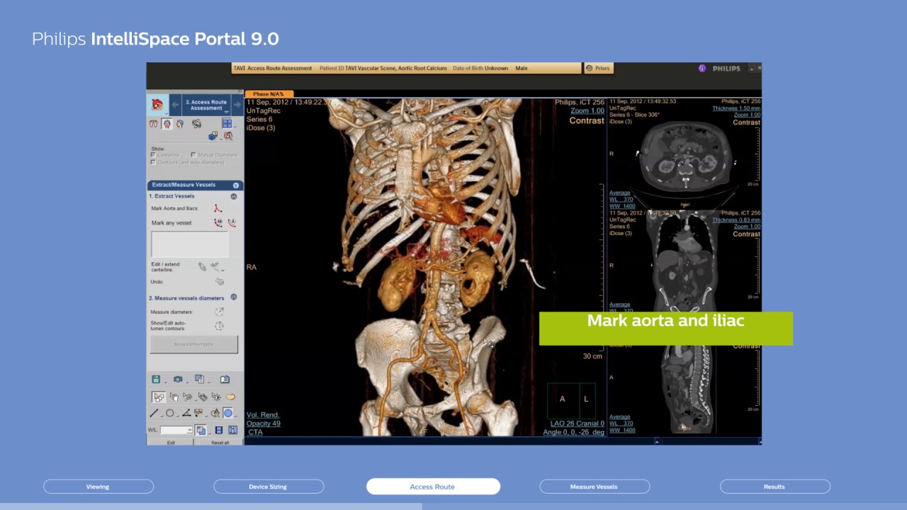Open help icon for 1. Extract Vessels

[x=234, y=196]
